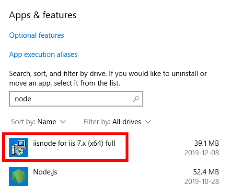Open the Sort by Name dropdown
The height and width of the screenshot is (194, 231).
tap(38, 122)
